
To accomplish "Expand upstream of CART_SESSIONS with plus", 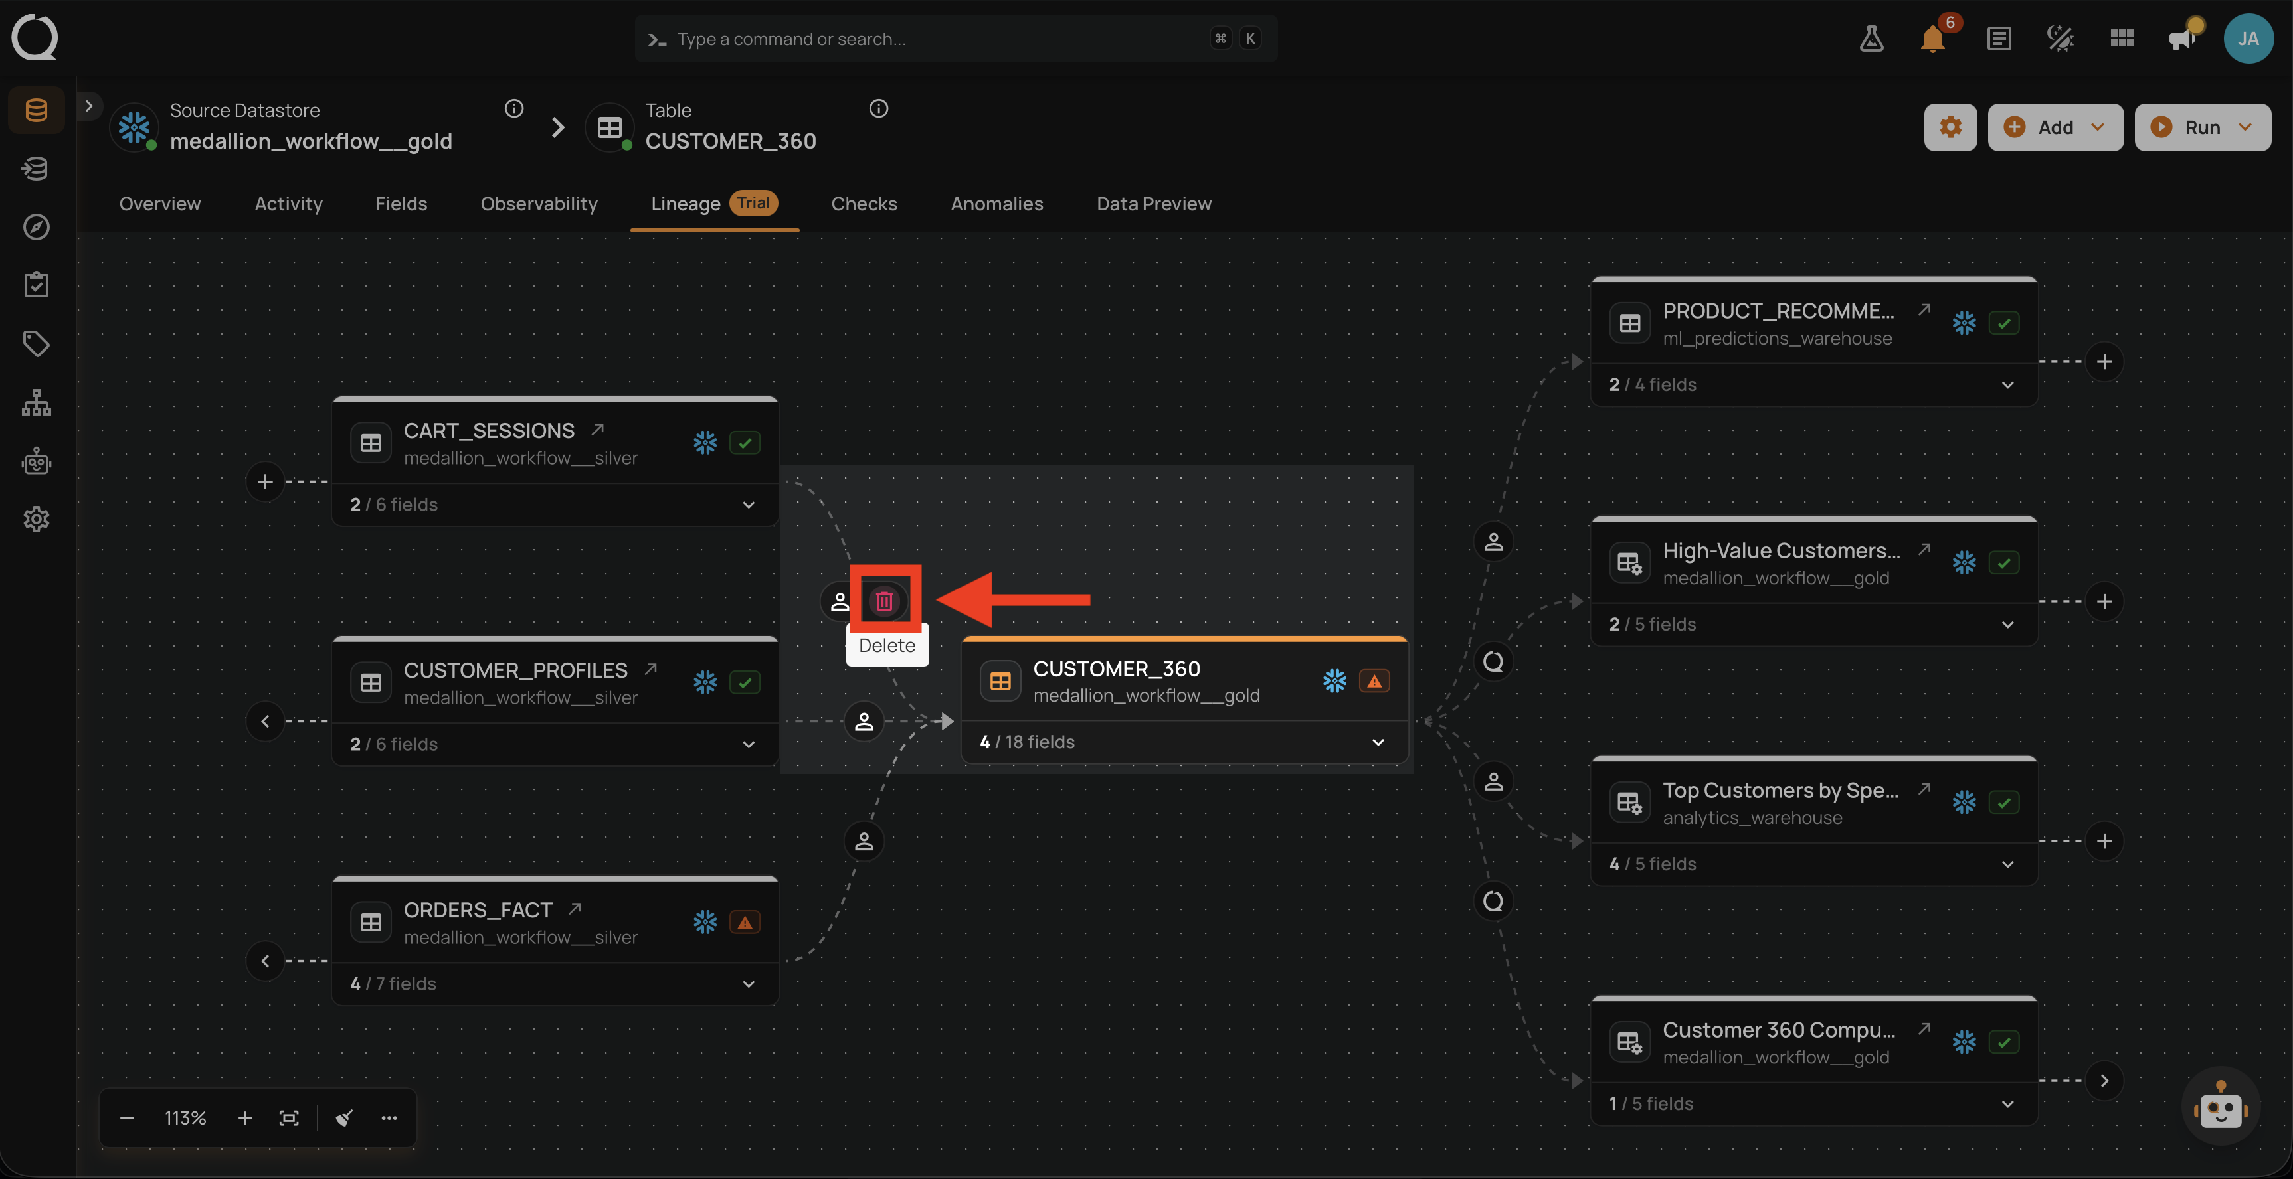I will [264, 481].
